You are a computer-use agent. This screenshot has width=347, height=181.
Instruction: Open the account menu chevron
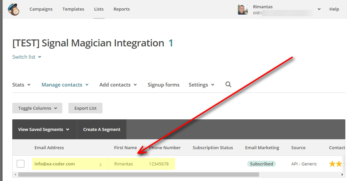point(319,9)
